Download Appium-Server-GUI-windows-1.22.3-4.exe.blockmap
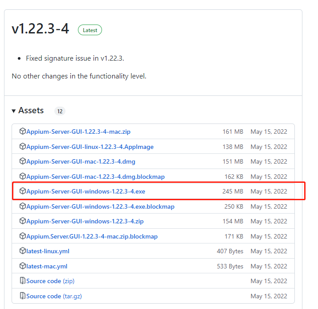The width and height of the screenshot is (318, 309). (x=100, y=206)
